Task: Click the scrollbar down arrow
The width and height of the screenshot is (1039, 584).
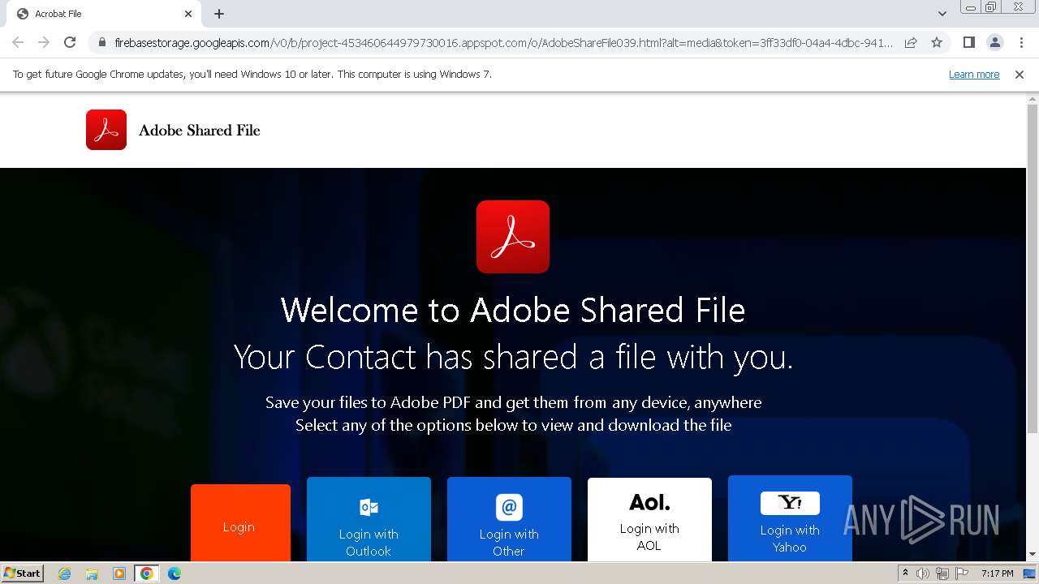Action: coord(1033,555)
